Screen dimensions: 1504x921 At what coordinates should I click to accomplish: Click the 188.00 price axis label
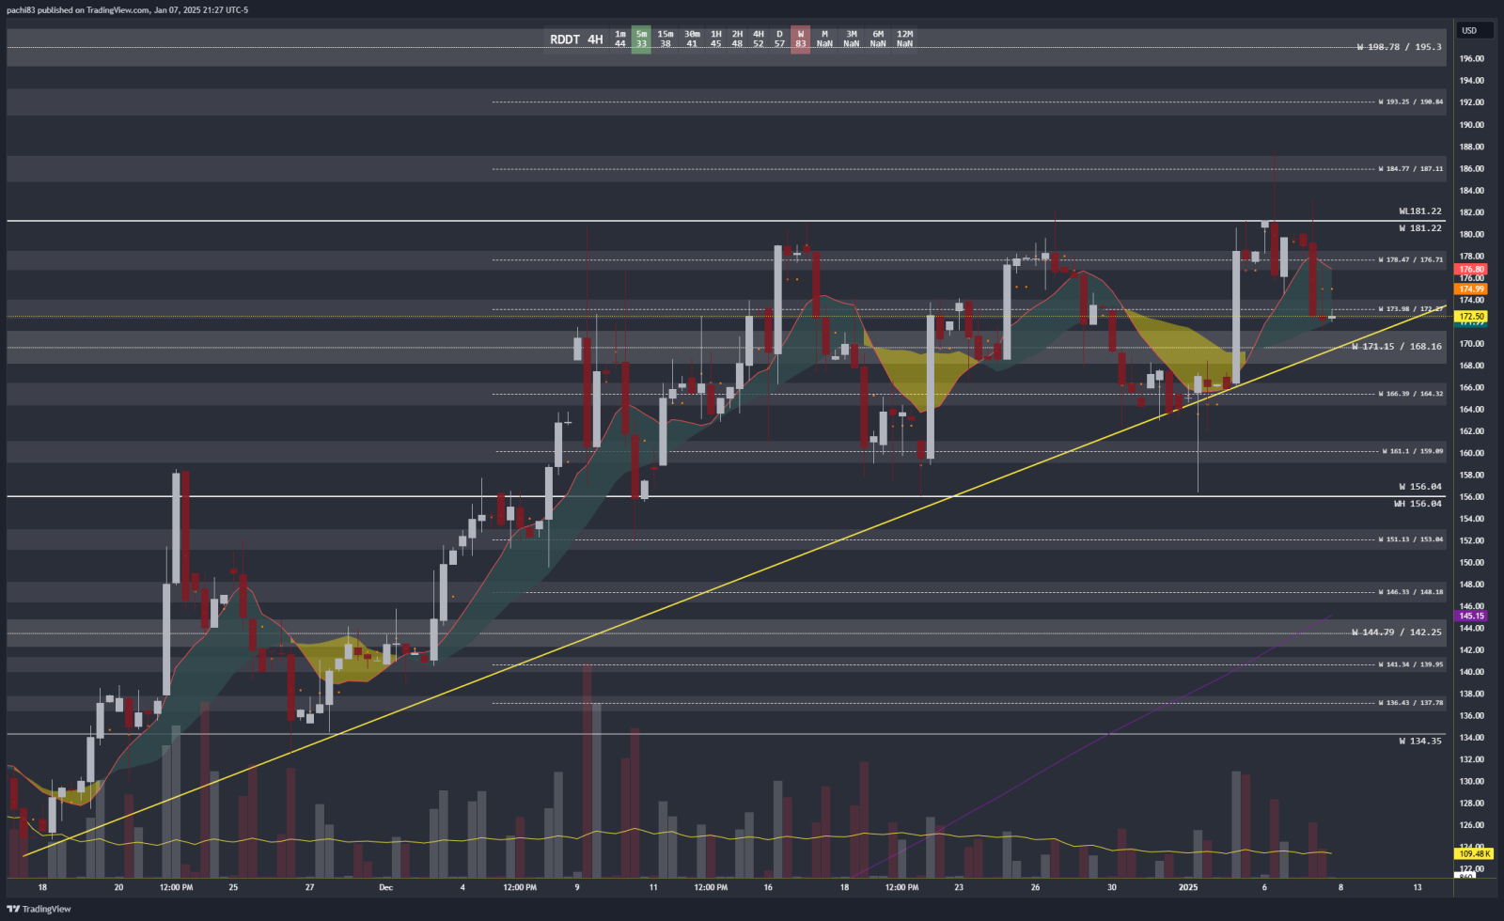coord(1471,147)
